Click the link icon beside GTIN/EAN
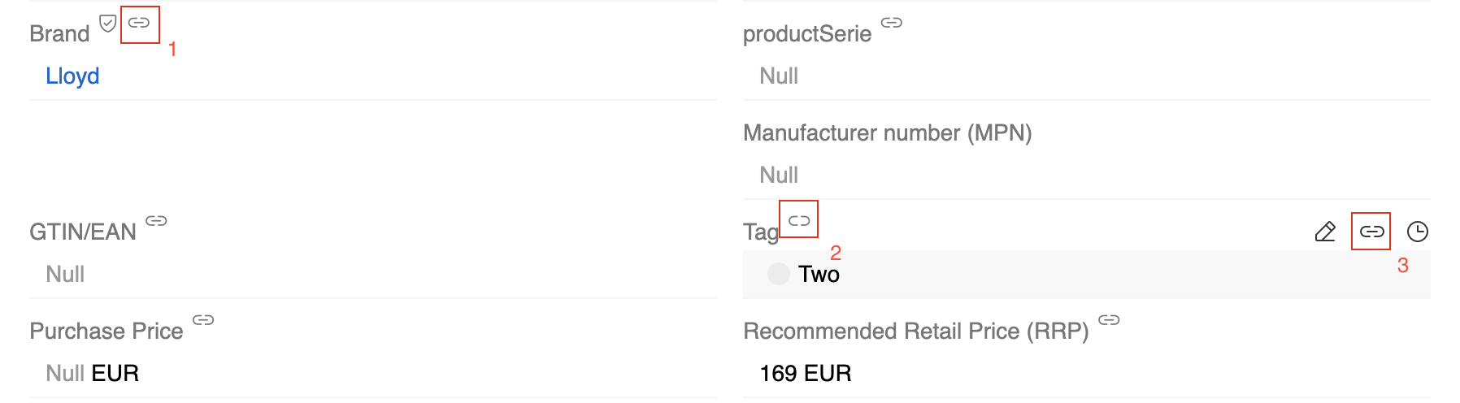 (156, 221)
